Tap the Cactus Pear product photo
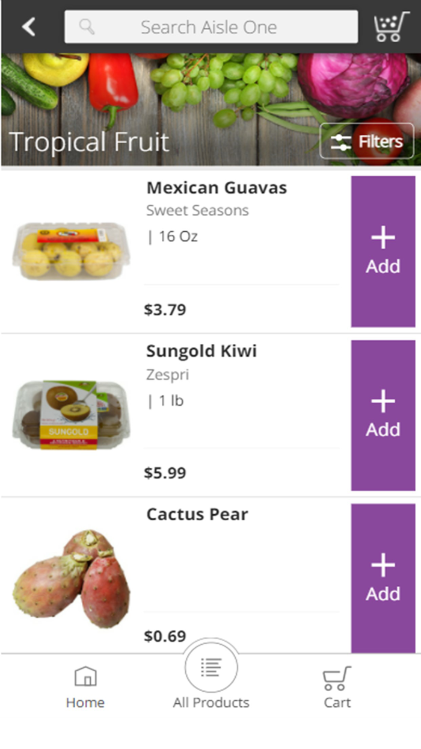Image resolution: width=421 pixels, height=749 pixels. pyautogui.click(x=71, y=578)
